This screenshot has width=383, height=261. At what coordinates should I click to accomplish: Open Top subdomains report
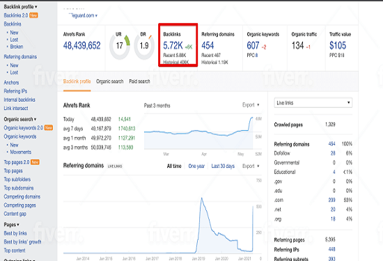click(19, 188)
